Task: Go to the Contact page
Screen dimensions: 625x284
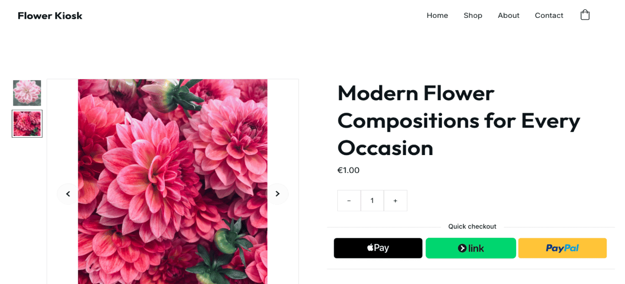Action: pos(549,15)
